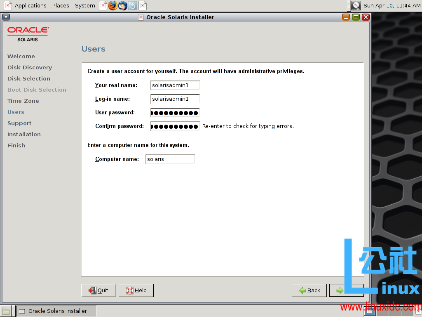Select the User password field
This screenshot has width=422, height=317.
coord(175,113)
